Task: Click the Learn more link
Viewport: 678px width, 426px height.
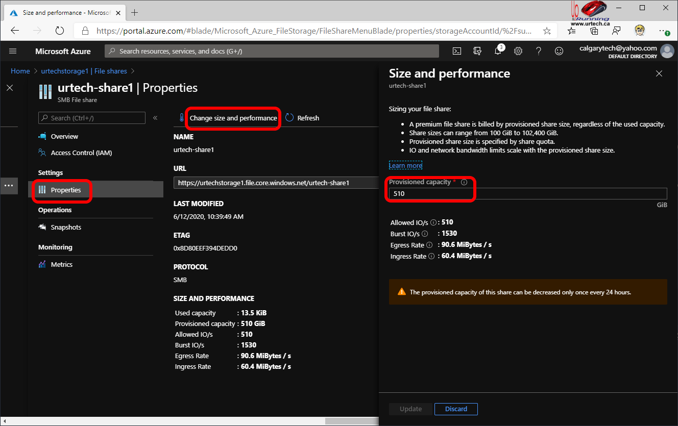Action: pyautogui.click(x=405, y=165)
